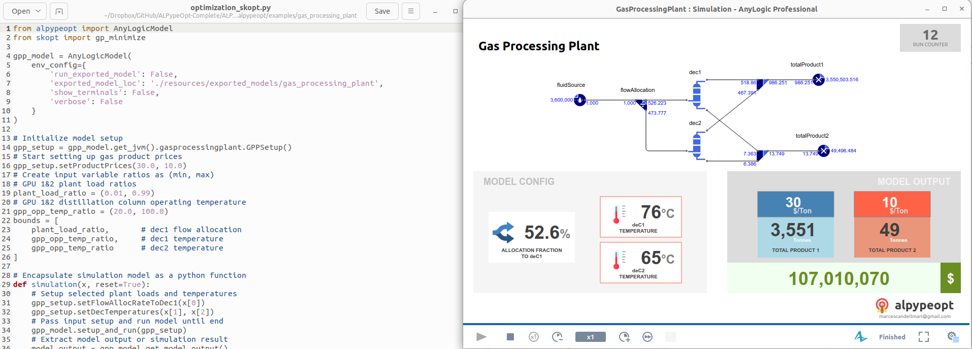Click the 76°C deC1 temperature value
The image size is (972, 349).
[657, 212]
